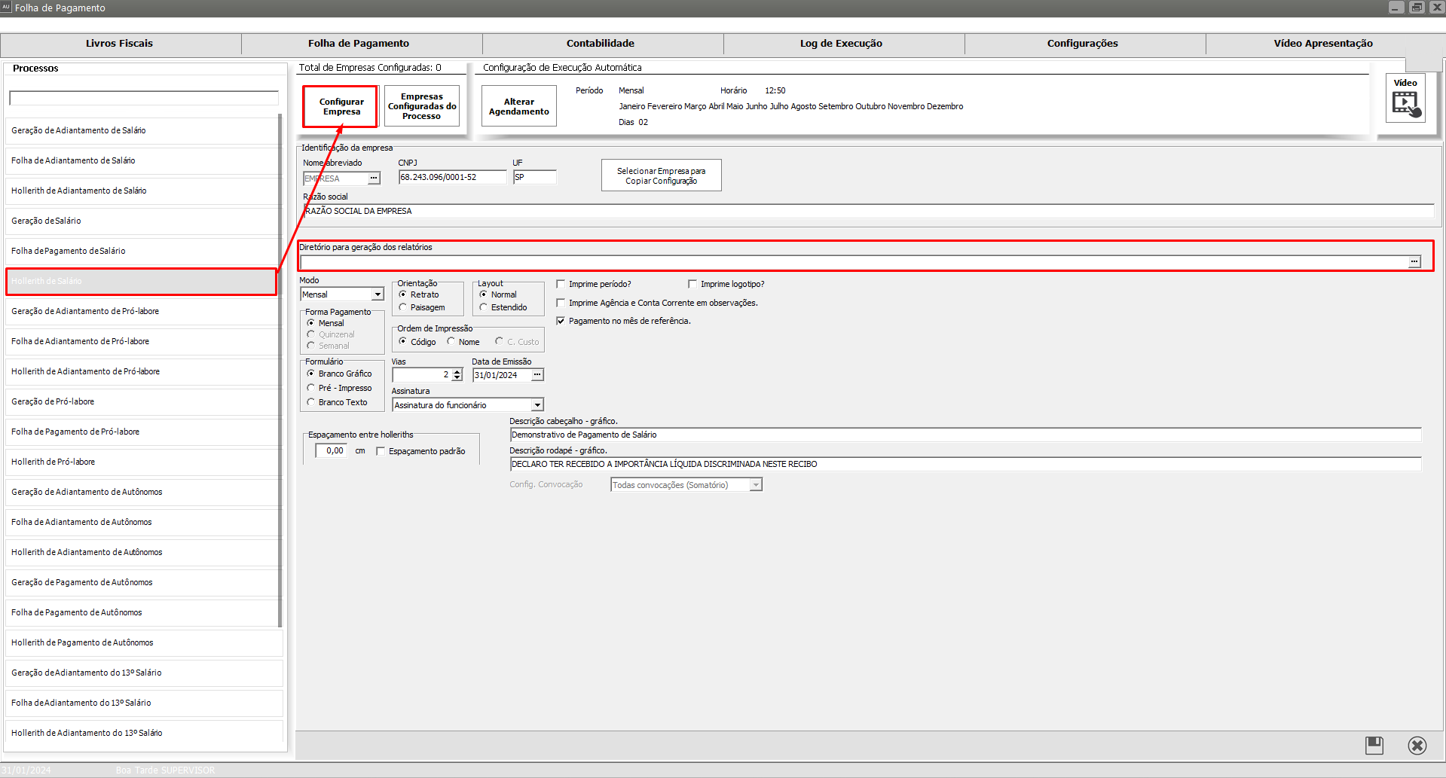Screen dimensions: 1446x778
Task: Click the save diskette icon
Action: (1374, 746)
